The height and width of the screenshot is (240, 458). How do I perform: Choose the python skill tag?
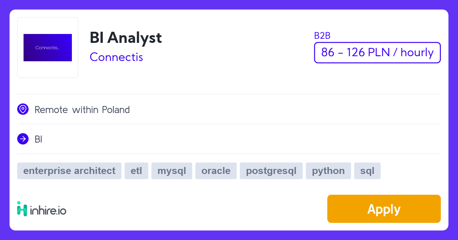click(x=328, y=171)
